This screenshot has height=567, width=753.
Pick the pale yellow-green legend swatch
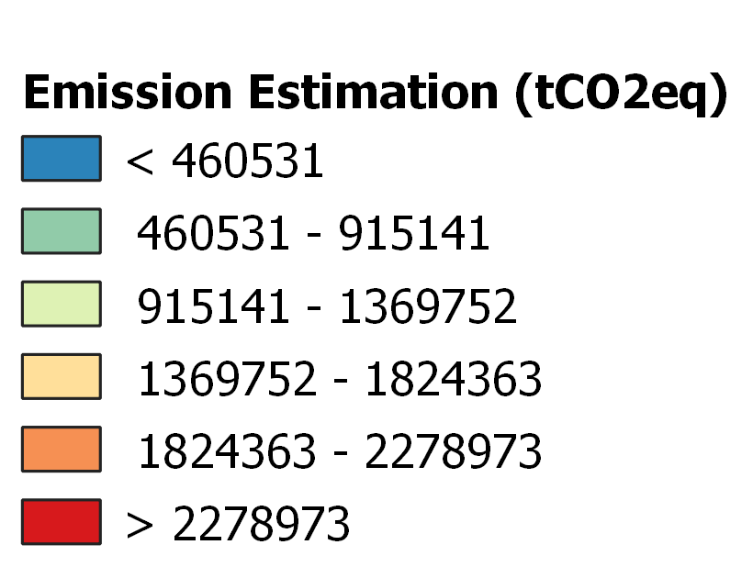61,304
